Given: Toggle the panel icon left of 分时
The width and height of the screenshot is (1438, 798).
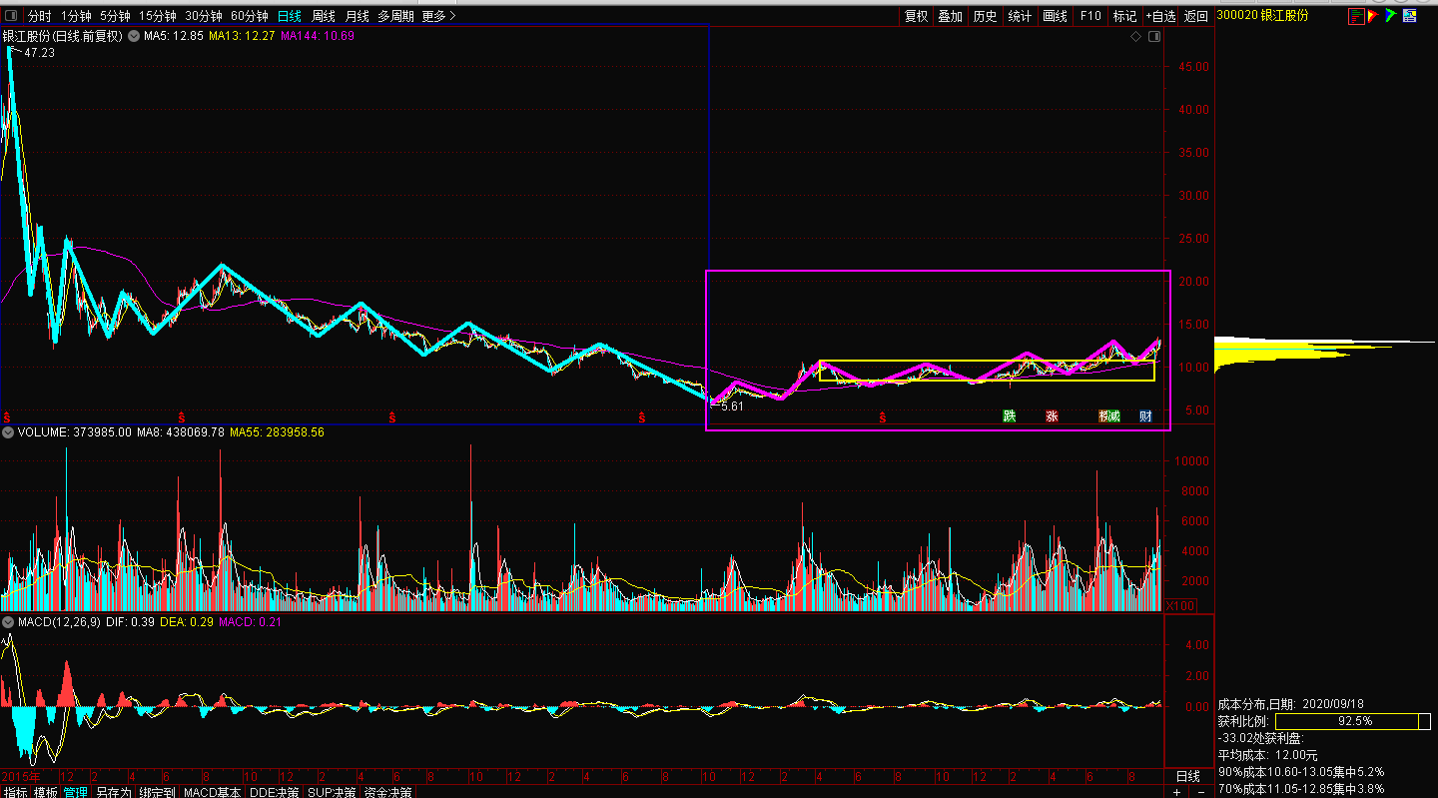Looking at the screenshot, I should coord(11,16).
